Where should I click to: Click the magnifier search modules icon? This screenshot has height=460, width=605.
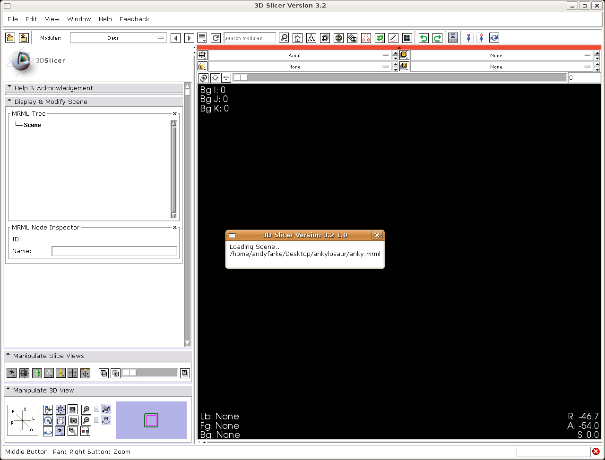(284, 38)
